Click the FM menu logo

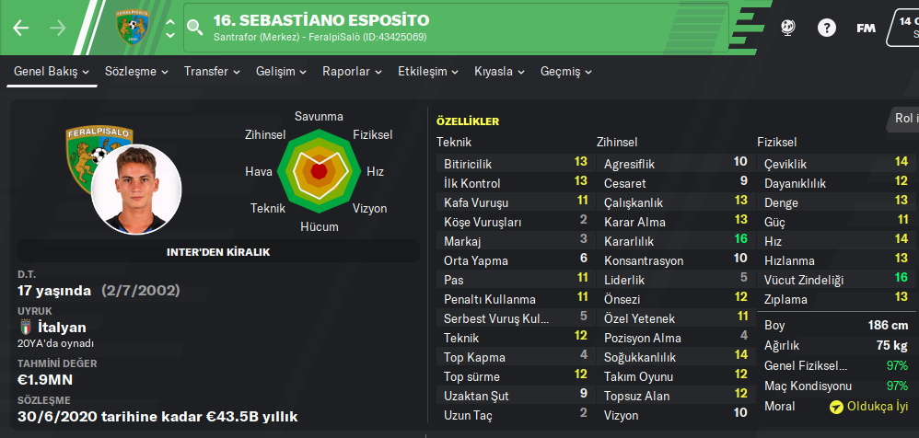click(x=866, y=28)
